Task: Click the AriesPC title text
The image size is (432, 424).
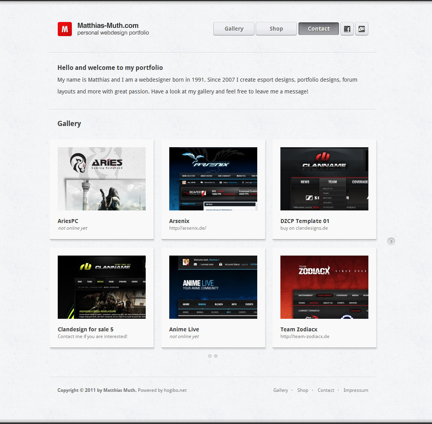Action: 68,221
